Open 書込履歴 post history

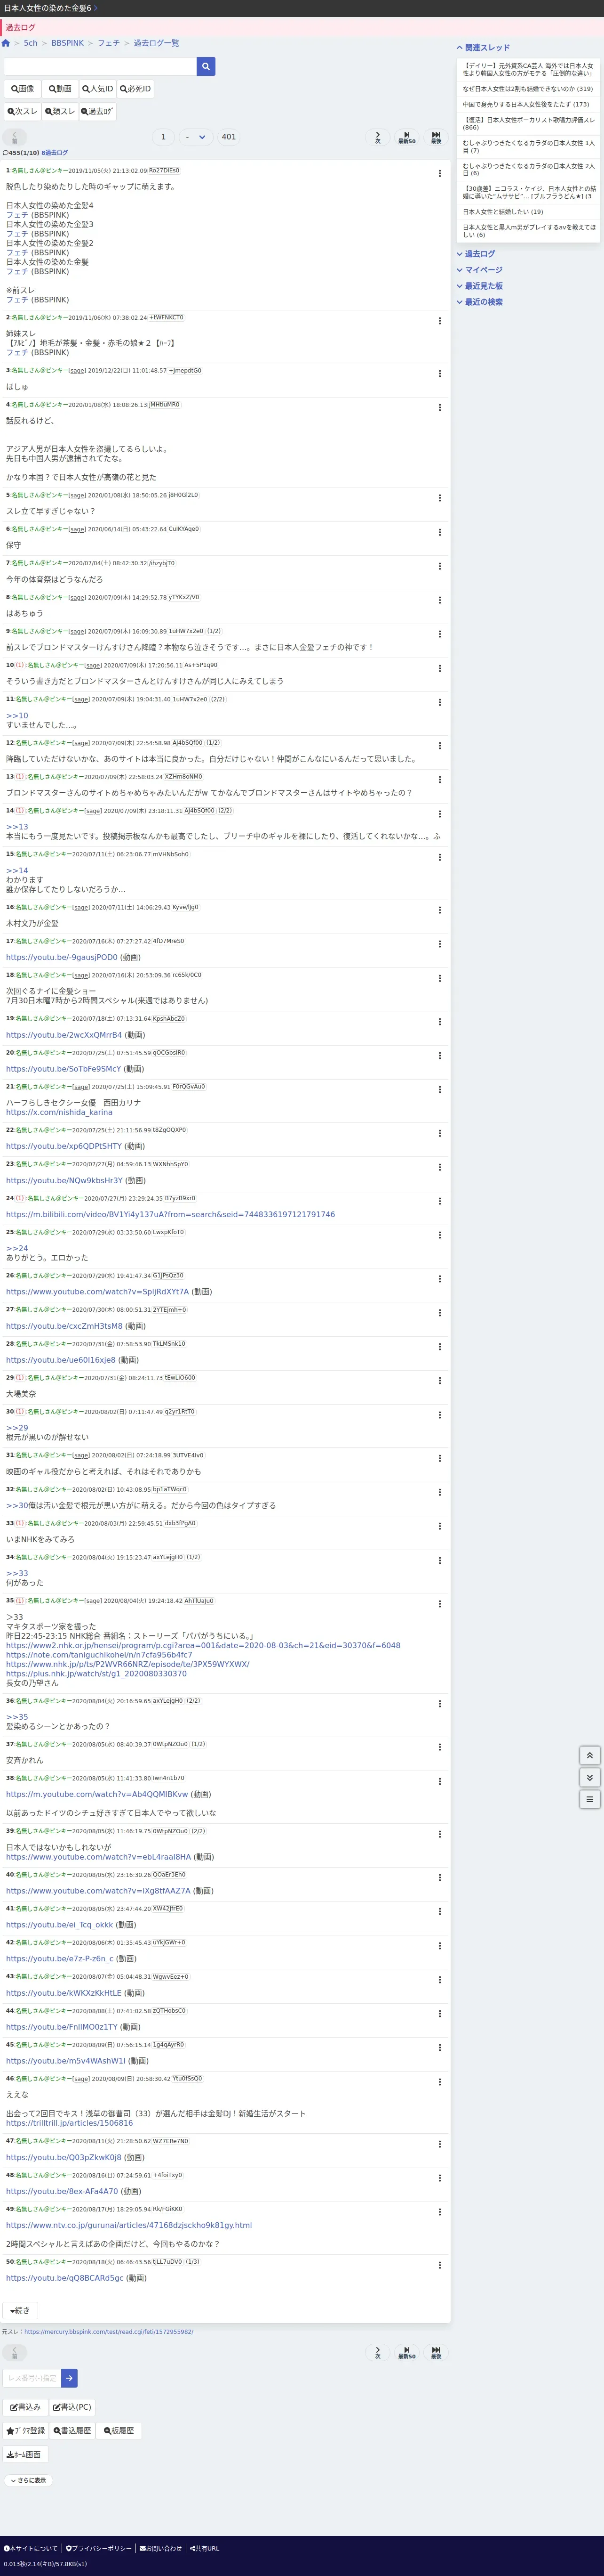[x=73, y=2430]
